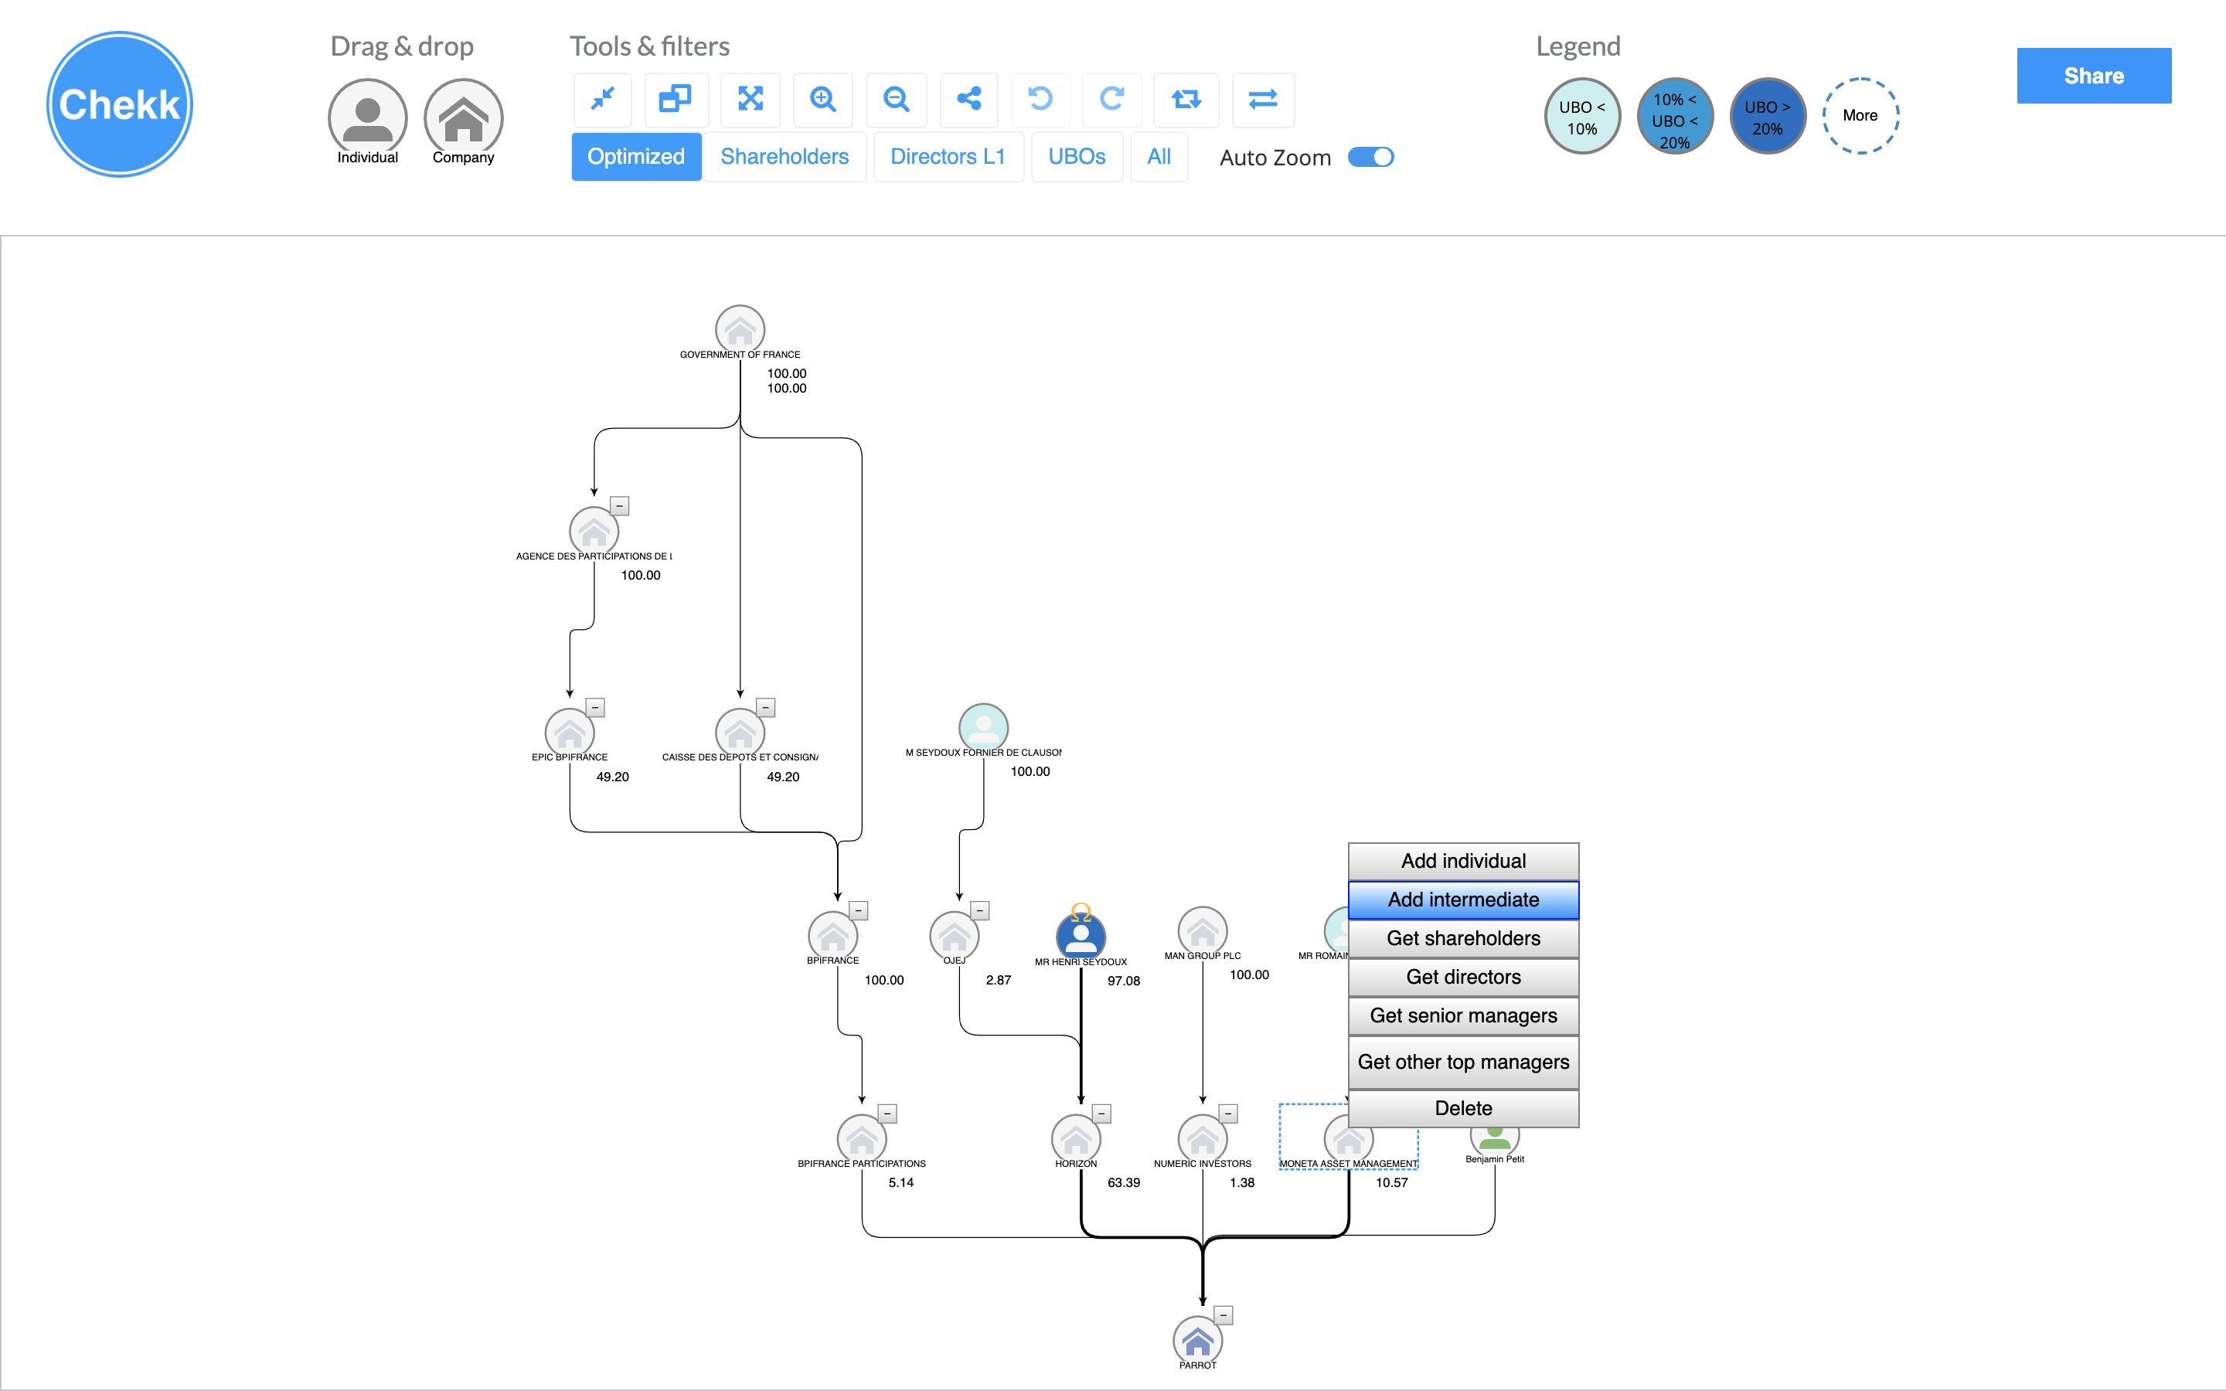The image size is (2226, 1391).
Task: Click the UBO > 20% legend swatch
Action: 1768,116
